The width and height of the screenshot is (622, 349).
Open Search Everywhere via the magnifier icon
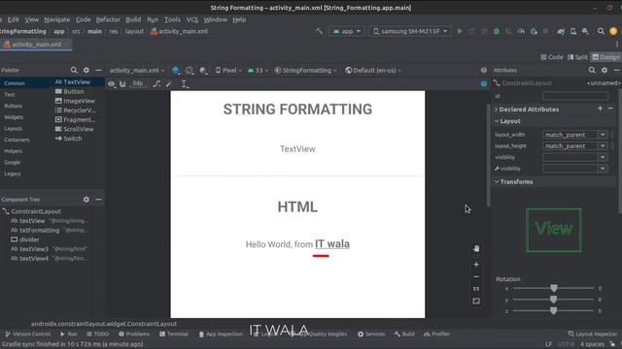click(601, 31)
